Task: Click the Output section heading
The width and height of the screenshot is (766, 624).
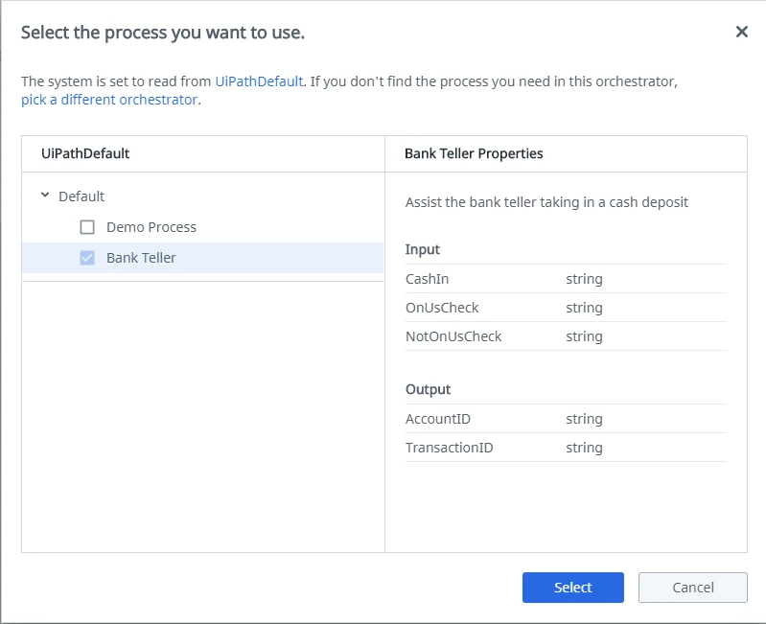Action: coord(428,389)
